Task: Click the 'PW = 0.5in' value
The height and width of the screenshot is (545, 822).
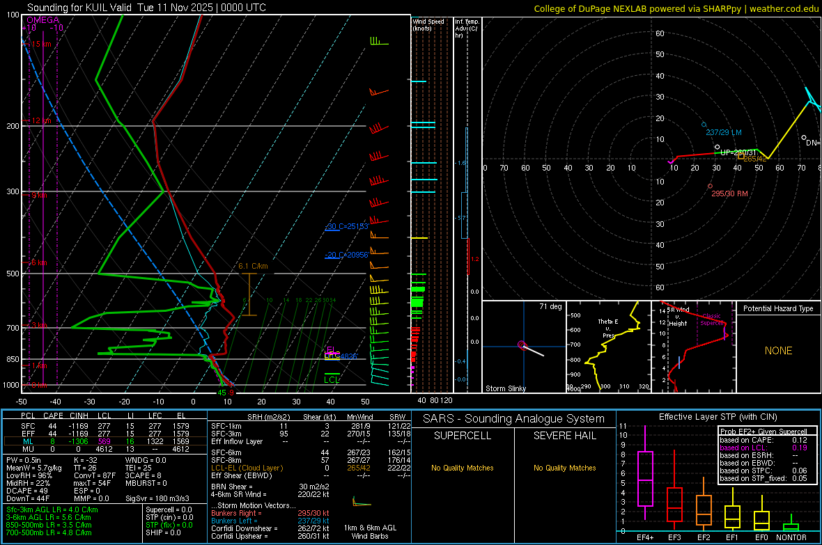Action: tap(24, 460)
